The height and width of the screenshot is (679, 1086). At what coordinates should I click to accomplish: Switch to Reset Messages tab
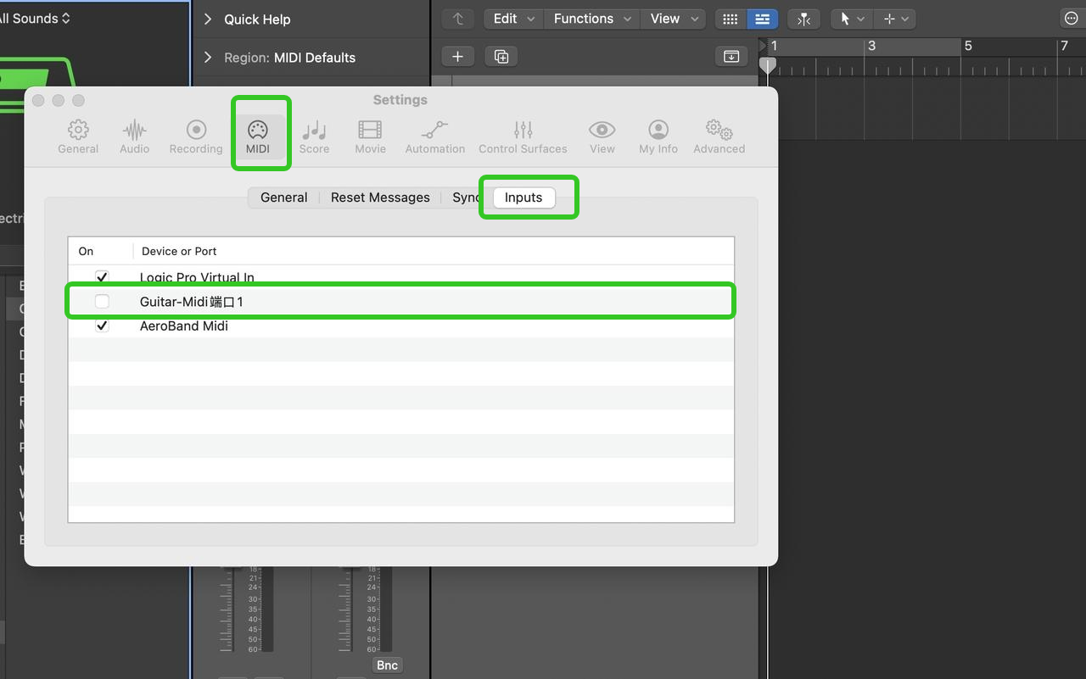(x=380, y=198)
